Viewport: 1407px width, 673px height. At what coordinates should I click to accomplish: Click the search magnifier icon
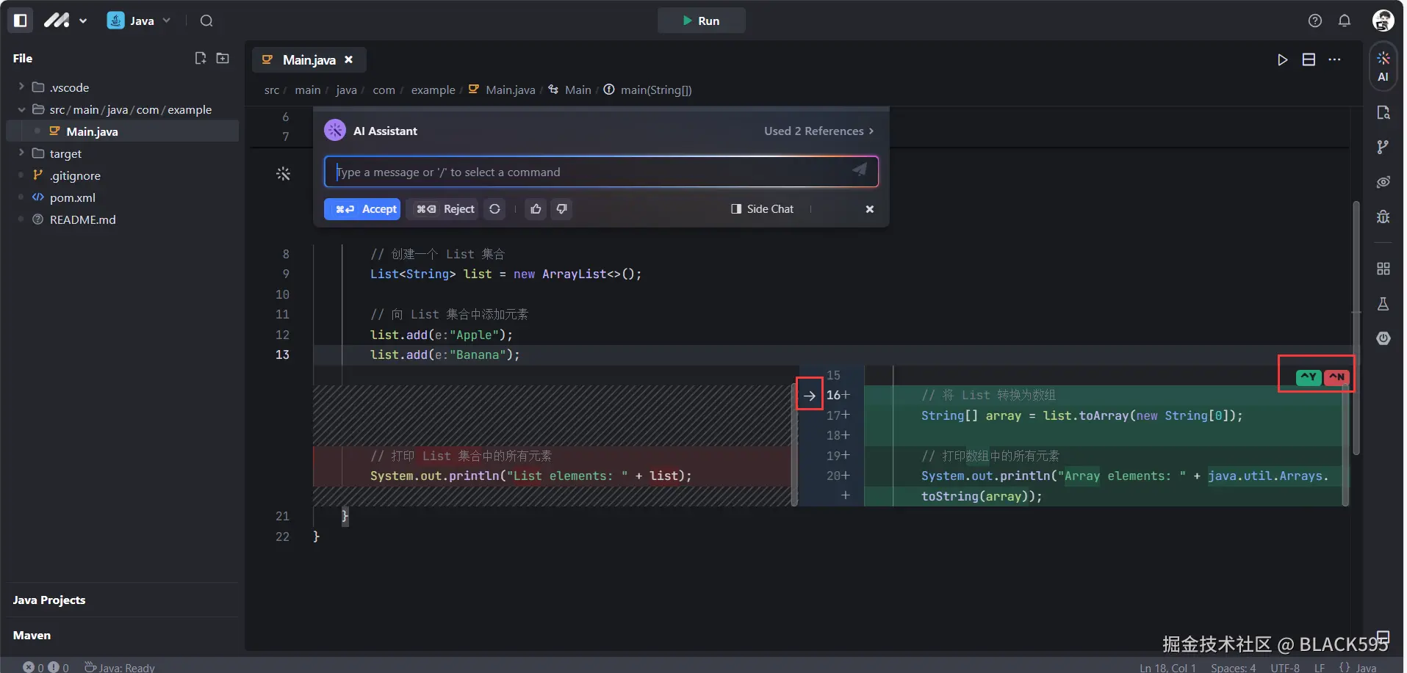[x=206, y=21]
